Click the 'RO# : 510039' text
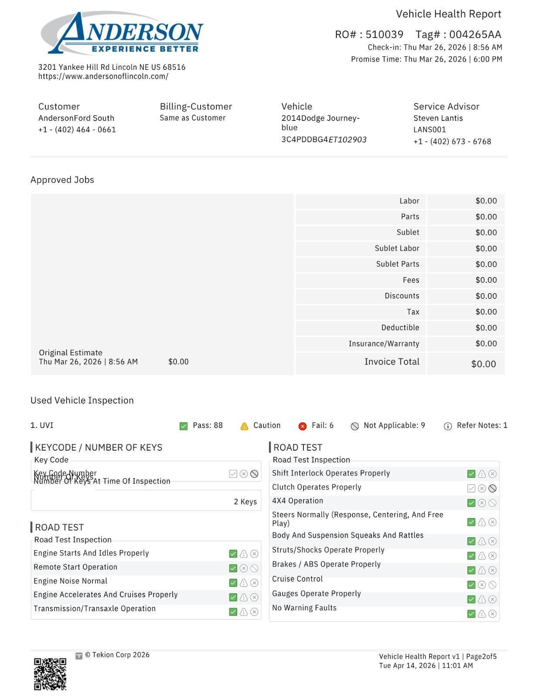 [x=369, y=34]
